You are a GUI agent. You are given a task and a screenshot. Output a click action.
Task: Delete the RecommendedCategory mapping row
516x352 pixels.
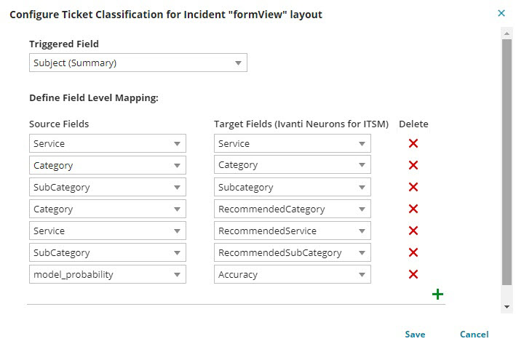coord(413,209)
